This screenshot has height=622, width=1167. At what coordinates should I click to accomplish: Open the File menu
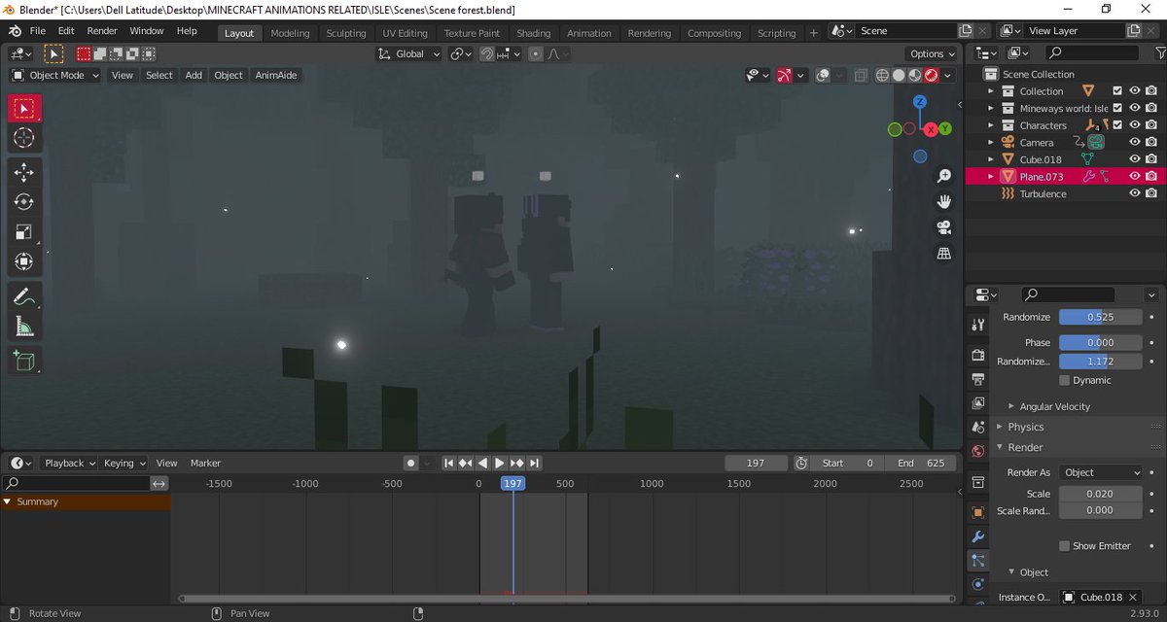coord(38,31)
